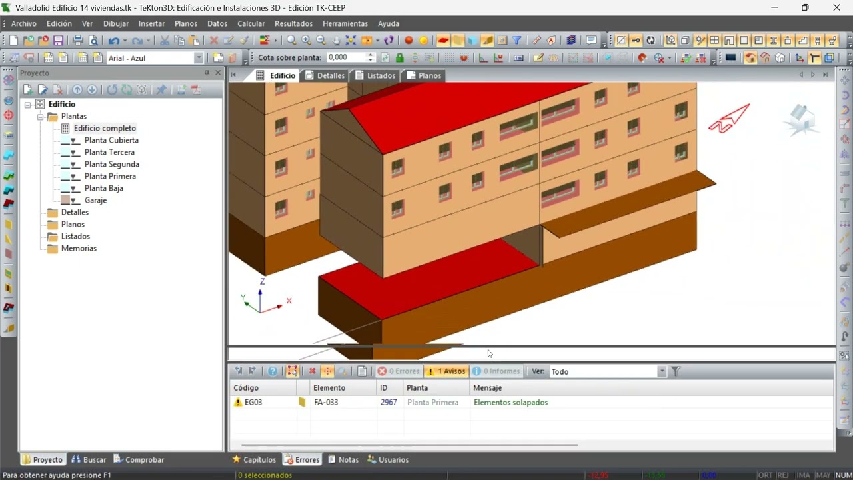
Task: Switch to the Detalles tab
Action: point(325,75)
